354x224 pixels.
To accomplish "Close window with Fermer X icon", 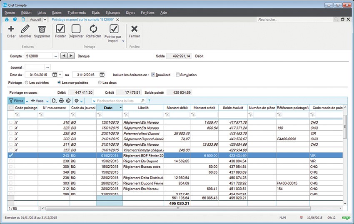I will click(x=135, y=29).
